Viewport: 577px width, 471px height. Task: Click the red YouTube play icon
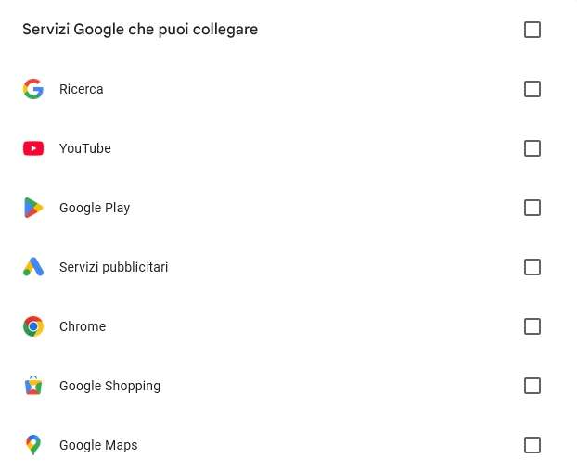(33, 148)
